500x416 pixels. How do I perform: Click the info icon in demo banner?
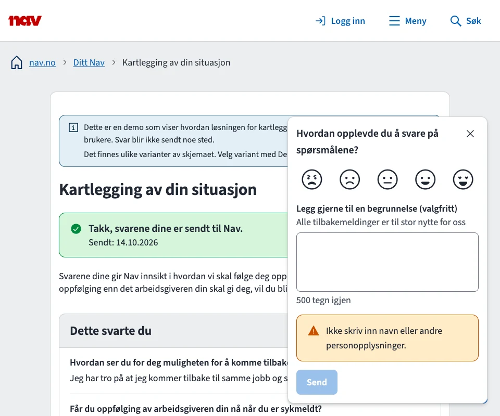tap(73, 127)
